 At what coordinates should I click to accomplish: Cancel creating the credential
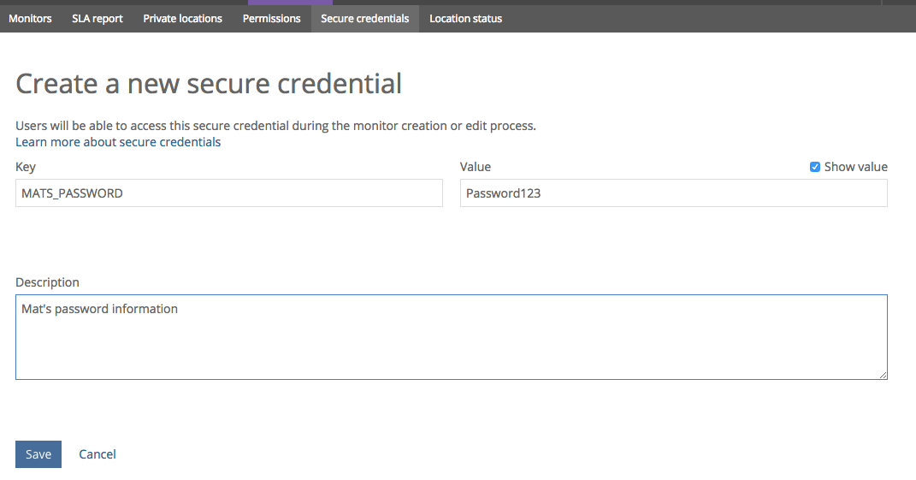click(98, 454)
